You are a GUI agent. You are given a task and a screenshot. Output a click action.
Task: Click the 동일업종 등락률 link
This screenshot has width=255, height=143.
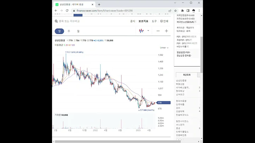coord(184,56)
